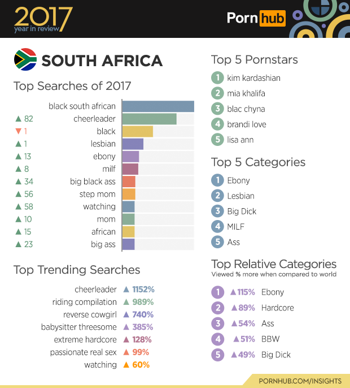The height and width of the screenshot is (388, 350).
Task: Click the number 5 badge beside lisa ann
Action: pos(217,140)
